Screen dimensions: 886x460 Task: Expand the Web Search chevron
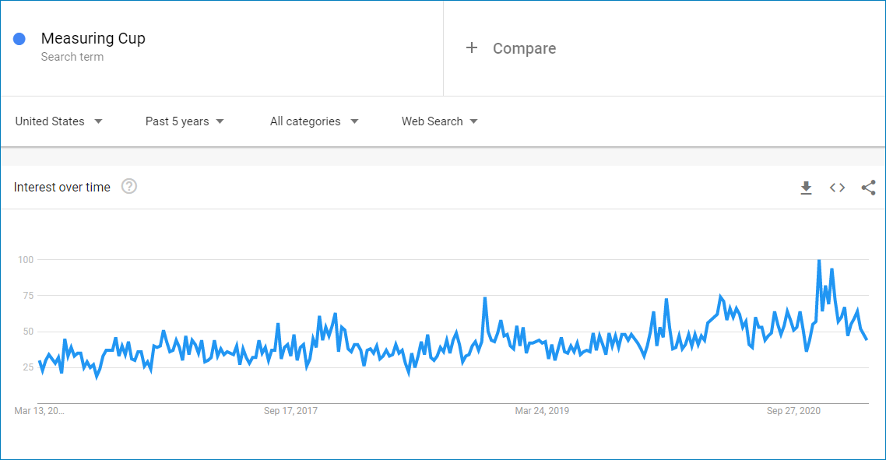pos(475,121)
